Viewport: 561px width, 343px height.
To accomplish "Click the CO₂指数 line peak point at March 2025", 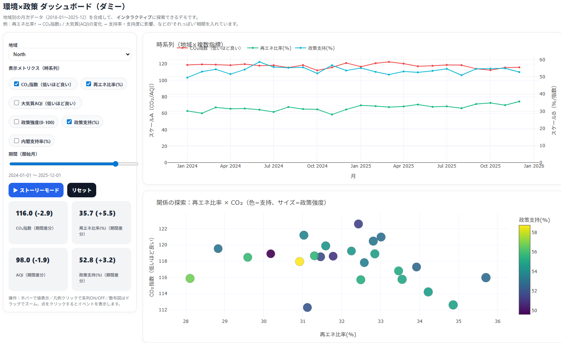I will [x=389, y=62].
